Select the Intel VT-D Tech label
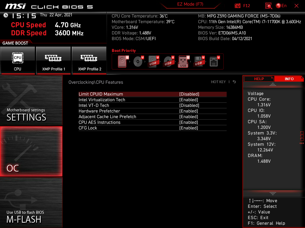Image resolution: width=305 pixels, height=228 pixels. tap(94, 105)
